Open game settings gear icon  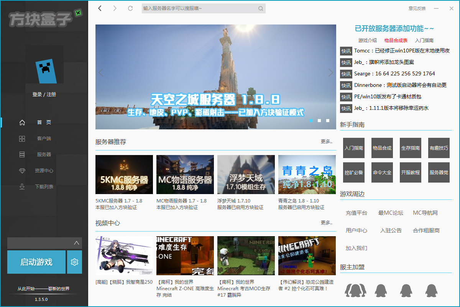74,262
